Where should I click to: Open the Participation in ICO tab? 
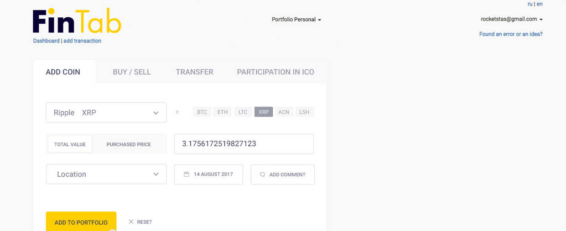click(275, 72)
